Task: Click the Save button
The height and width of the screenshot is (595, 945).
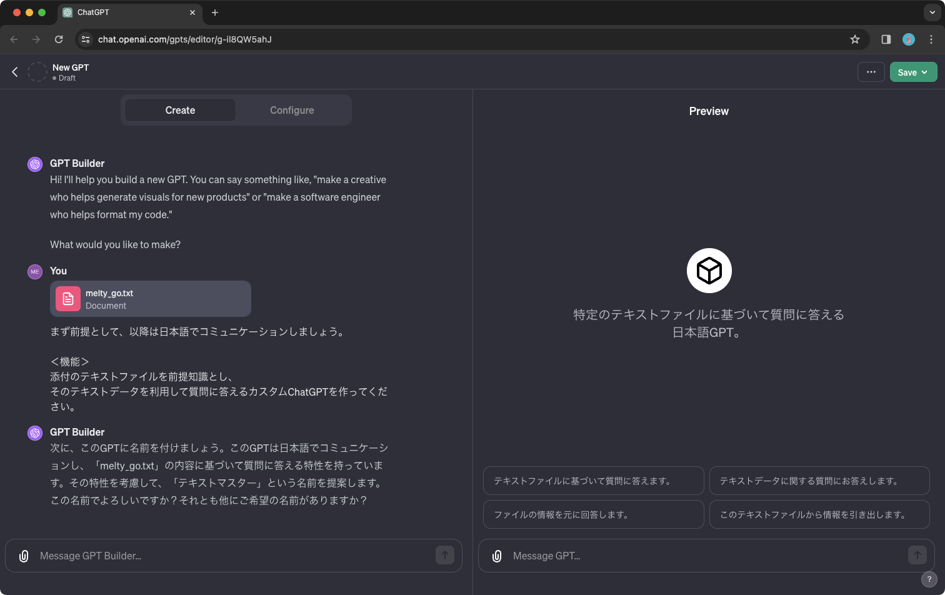Action: 907,72
